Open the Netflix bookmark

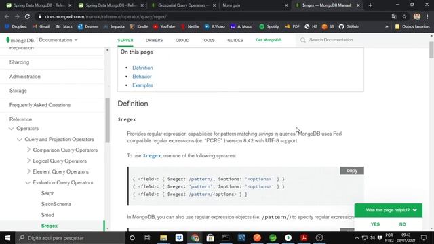[x=190, y=26]
